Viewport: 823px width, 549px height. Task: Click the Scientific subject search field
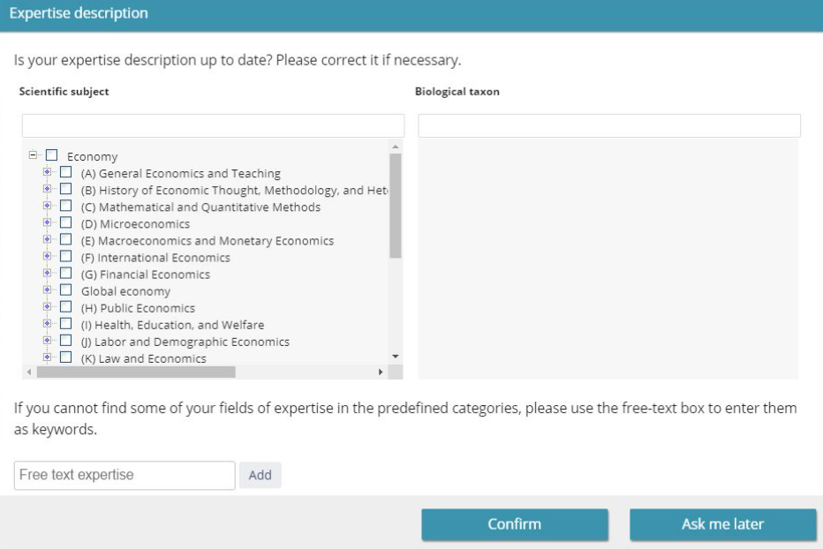point(213,125)
